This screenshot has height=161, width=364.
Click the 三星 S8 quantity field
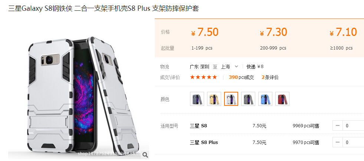coord(353,125)
